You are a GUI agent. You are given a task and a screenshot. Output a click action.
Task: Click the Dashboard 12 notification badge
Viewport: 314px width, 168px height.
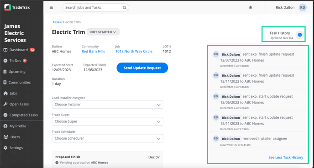click(x=32, y=50)
